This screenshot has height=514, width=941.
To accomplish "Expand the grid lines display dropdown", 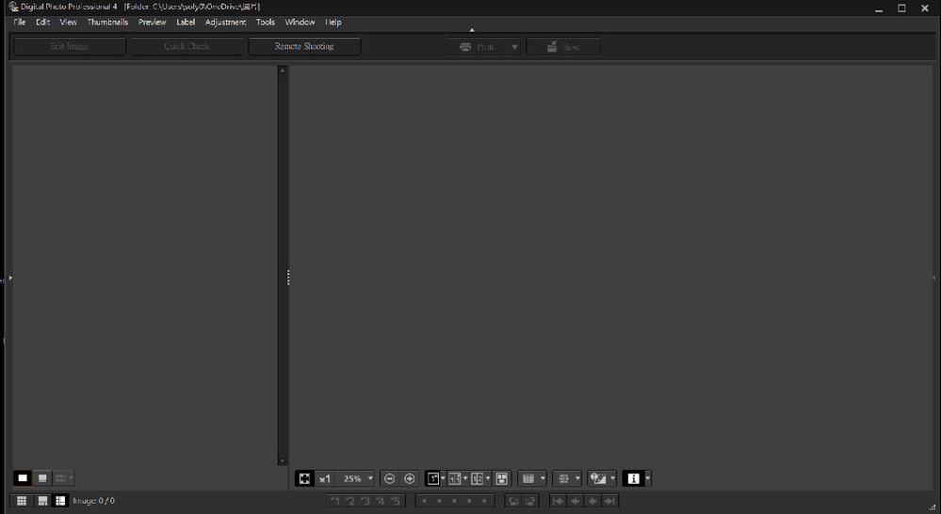I will click(x=543, y=479).
